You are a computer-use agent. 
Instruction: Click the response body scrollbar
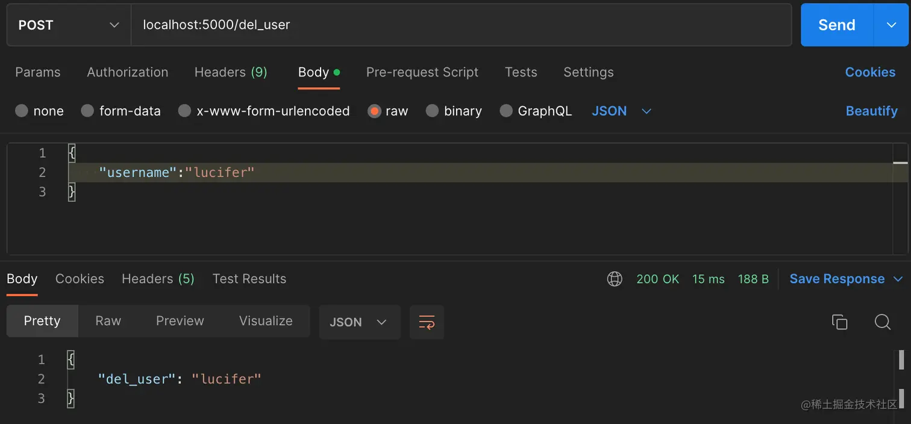pyautogui.click(x=901, y=379)
